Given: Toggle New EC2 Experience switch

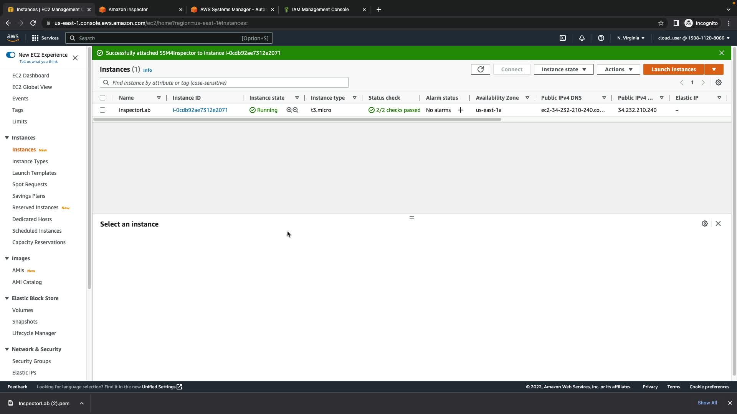Looking at the screenshot, I should pyautogui.click(x=11, y=55).
